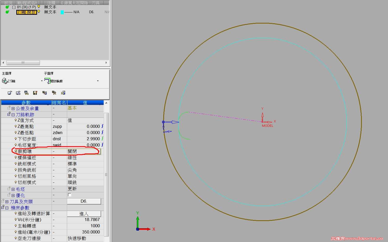This screenshot has height=242, width=388.
Task: Click the function f icon beside zdwn value
Action: coord(102,132)
